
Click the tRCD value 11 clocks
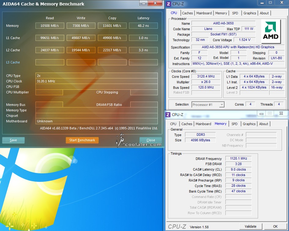[239, 175]
